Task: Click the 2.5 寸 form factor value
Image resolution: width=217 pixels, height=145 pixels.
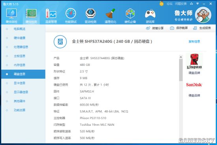Action: pos(84,71)
